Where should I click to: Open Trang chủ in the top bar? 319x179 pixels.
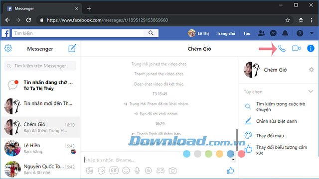tap(226, 33)
